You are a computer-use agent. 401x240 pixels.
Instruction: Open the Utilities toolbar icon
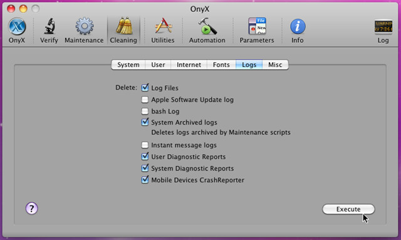[x=163, y=26]
